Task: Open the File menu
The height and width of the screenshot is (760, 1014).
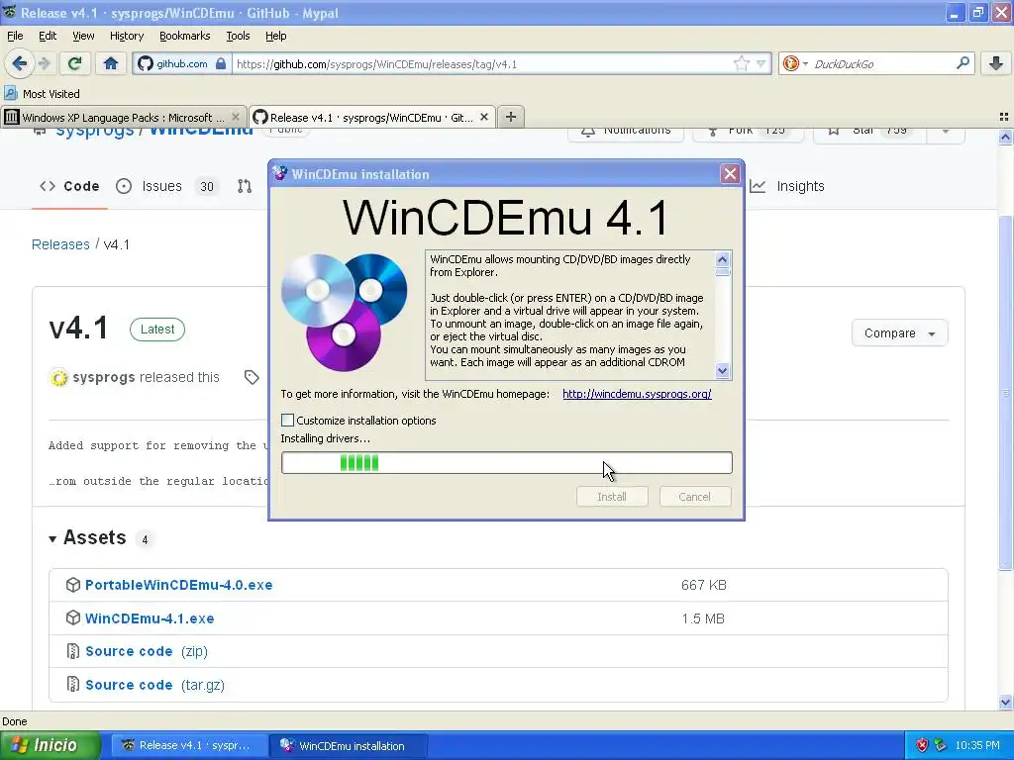Action: (x=15, y=36)
